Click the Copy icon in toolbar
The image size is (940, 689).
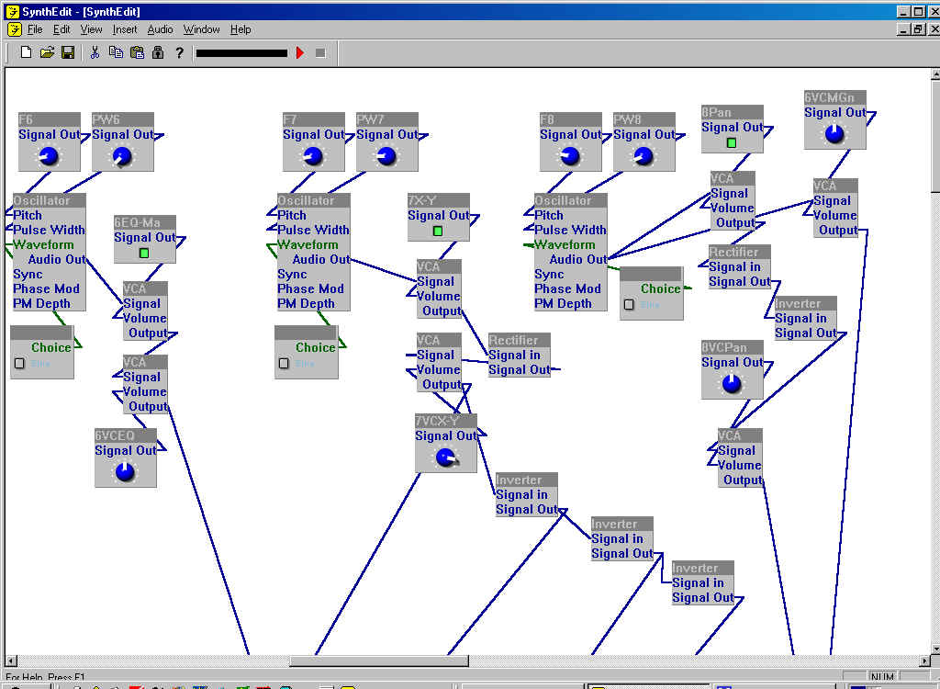(x=116, y=53)
